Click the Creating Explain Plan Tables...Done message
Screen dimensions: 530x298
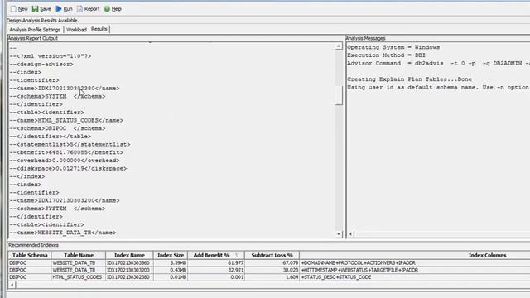pyautogui.click(x=409, y=79)
